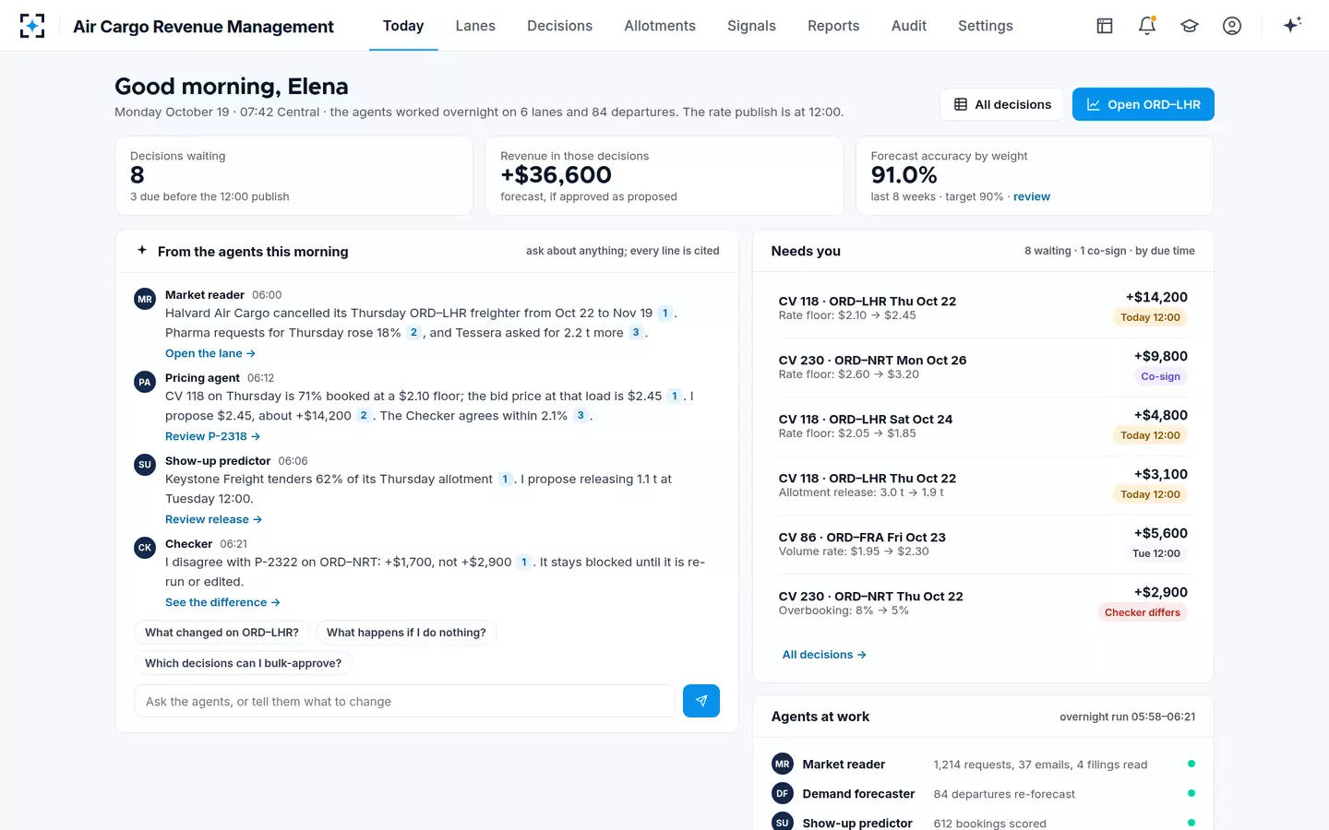Screen dimensions: 1329x830
Task: Open the Settings tab
Action: pos(986,26)
